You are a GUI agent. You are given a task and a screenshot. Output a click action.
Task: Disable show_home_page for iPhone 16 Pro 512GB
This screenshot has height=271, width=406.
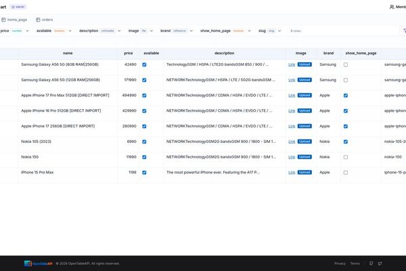(346, 110)
